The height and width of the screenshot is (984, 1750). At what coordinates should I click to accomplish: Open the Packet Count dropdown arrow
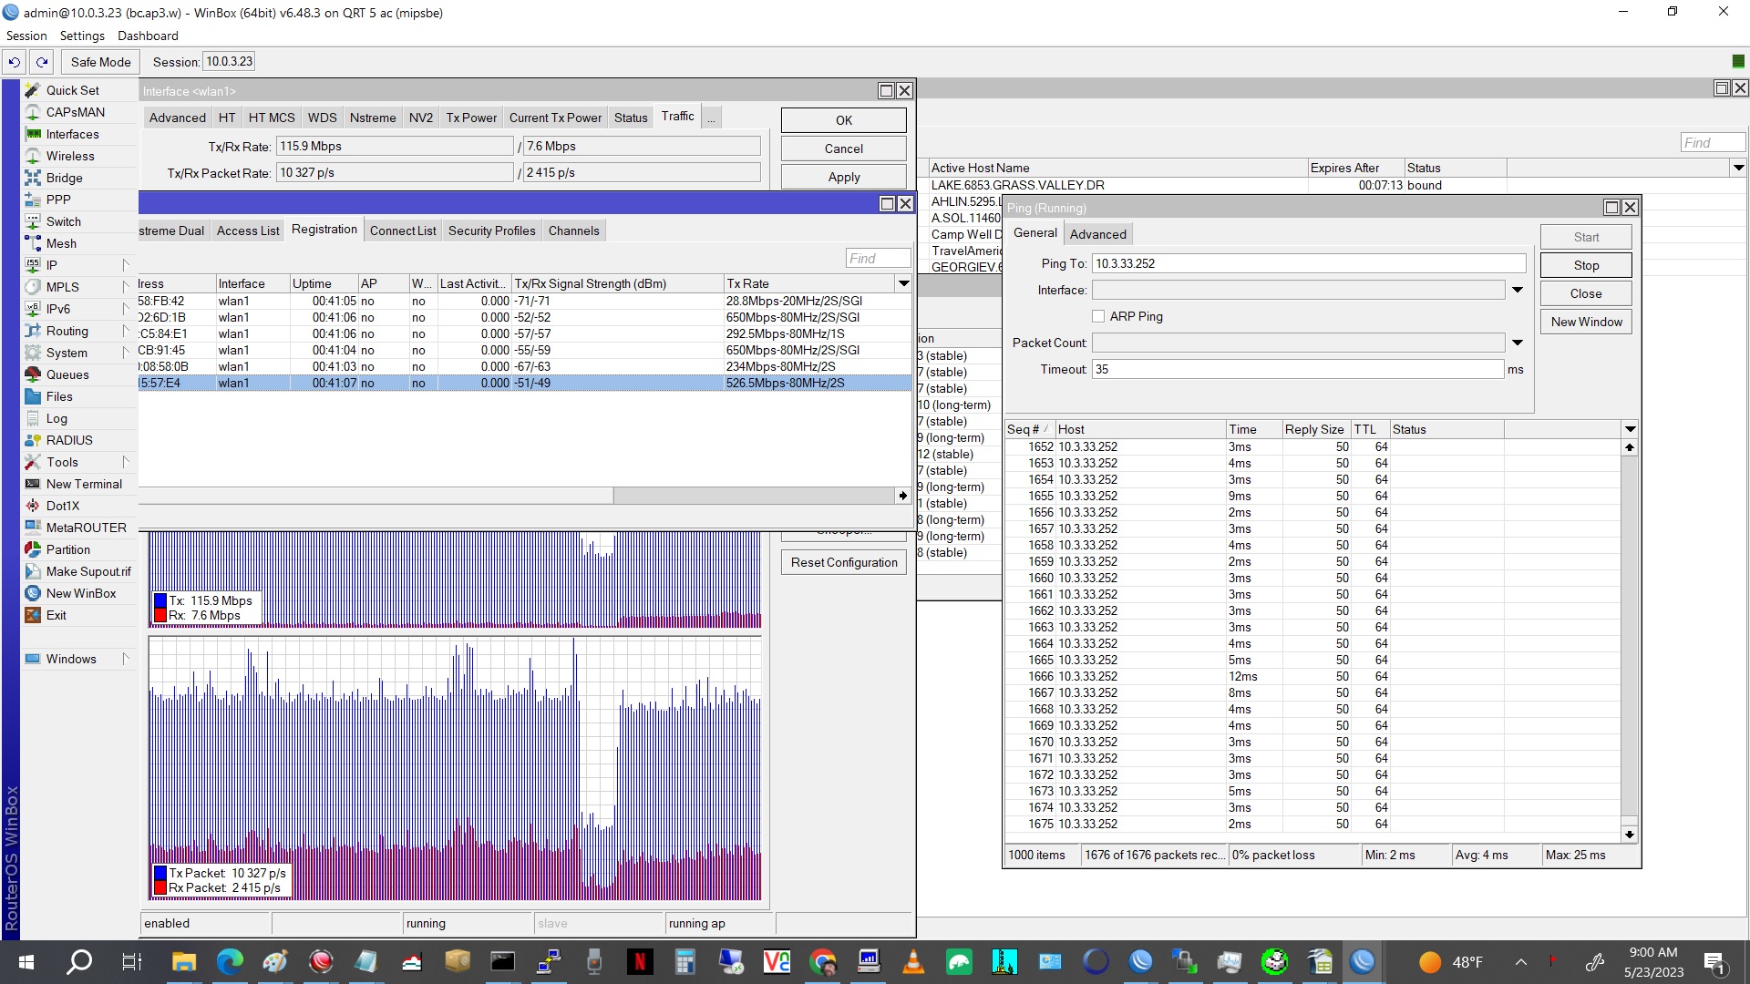coord(1517,343)
